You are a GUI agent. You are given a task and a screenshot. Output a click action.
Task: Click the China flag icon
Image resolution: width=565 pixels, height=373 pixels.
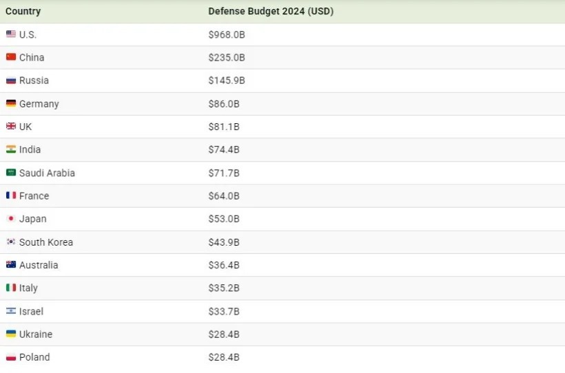[11, 57]
